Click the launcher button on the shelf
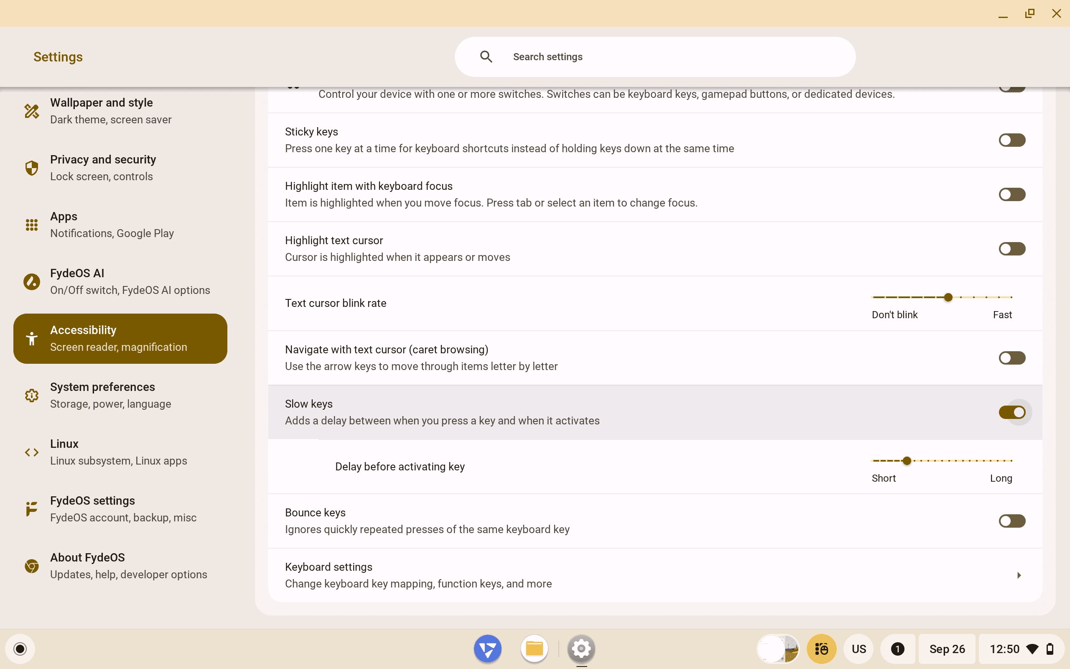The width and height of the screenshot is (1070, 669). (20, 649)
